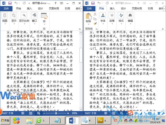Click the 99% zoom level
166x125 pixels.
coord(74,113)
